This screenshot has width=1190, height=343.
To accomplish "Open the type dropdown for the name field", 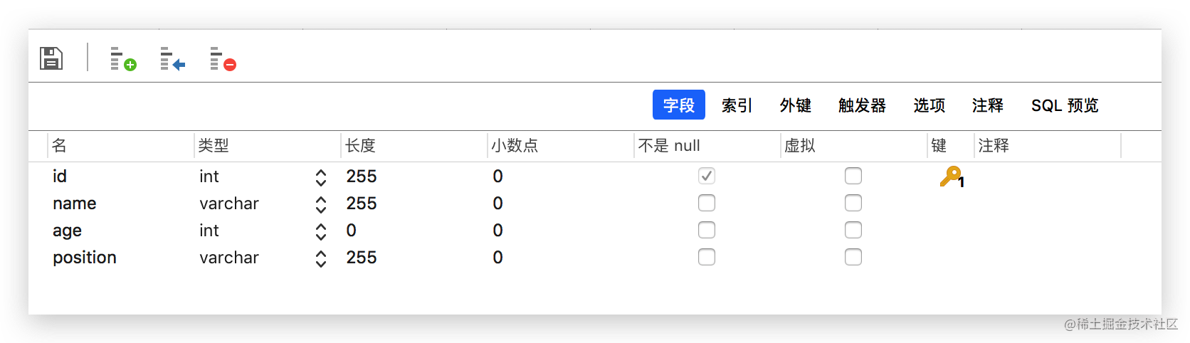I will point(321,204).
